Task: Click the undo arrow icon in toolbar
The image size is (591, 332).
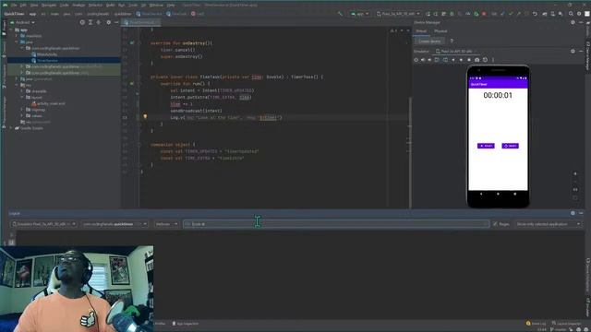Action: pos(535,14)
